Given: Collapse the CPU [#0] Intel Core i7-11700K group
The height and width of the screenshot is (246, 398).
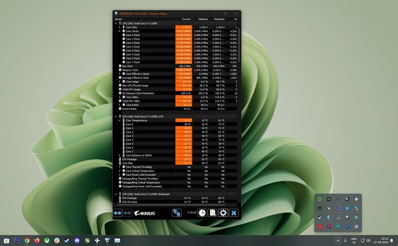Looking at the screenshot, I should [x=116, y=23].
